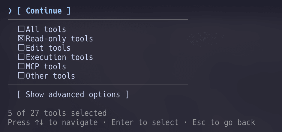Click the Enter to select hint
Screen dimensions: 282x132
(x=145, y=122)
